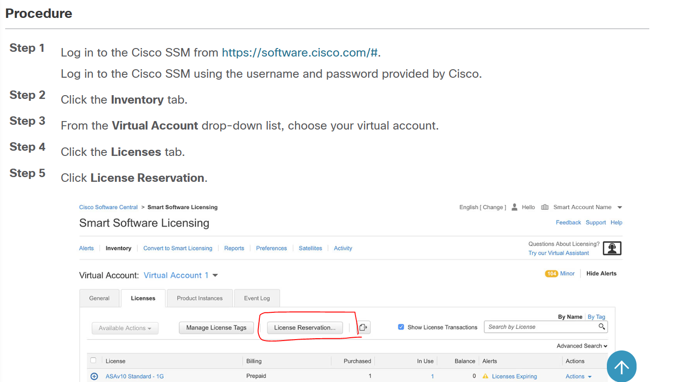Image resolution: width=679 pixels, height=382 pixels.
Task: Open the ASAv10 Standard - 1G license link
Action: [x=134, y=376]
